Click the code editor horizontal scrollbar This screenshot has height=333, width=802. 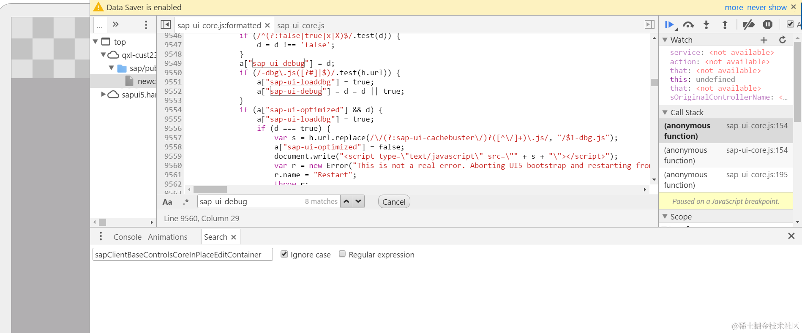point(210,190)
